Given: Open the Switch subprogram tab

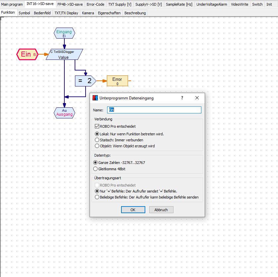Looking at the screenshot, I should (x=257, y=4).
